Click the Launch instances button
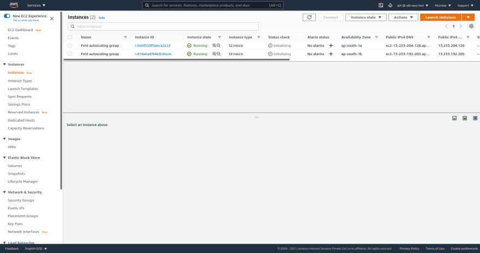 [441, 17]
